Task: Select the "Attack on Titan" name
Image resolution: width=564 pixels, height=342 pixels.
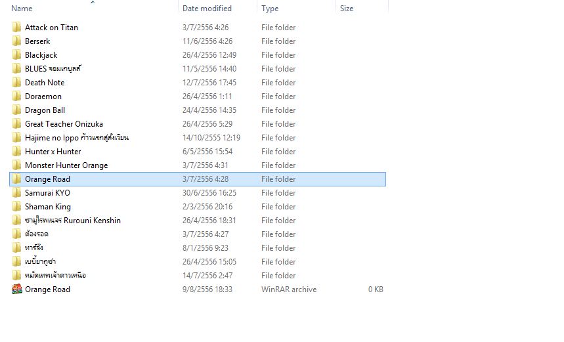Action: 51,28
